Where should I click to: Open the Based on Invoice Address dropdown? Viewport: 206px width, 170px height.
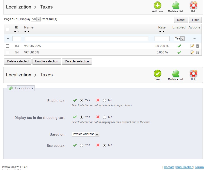[x=85, y=134]
